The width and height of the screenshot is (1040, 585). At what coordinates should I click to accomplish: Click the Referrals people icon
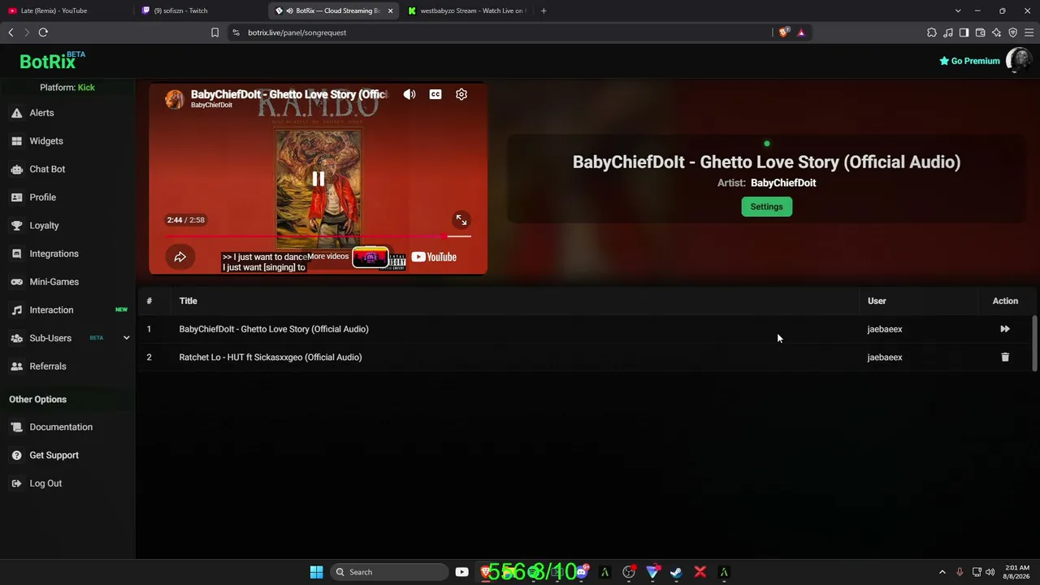pos(16,366)
